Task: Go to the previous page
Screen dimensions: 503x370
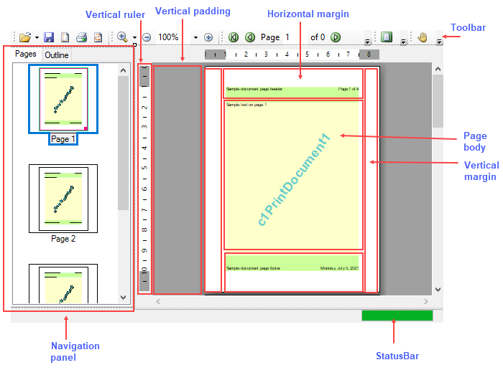Action: [x=249, y=37]
